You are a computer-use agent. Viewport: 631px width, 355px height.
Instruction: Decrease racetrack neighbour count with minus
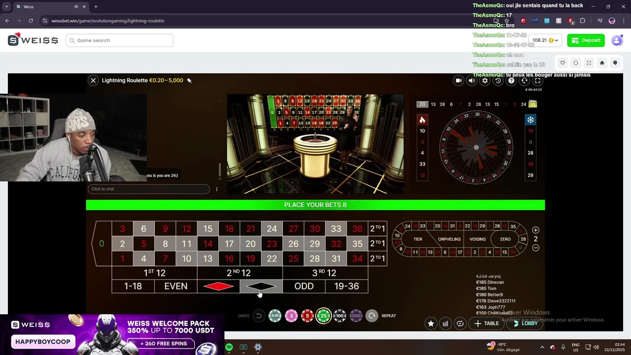tap(536, 248)
